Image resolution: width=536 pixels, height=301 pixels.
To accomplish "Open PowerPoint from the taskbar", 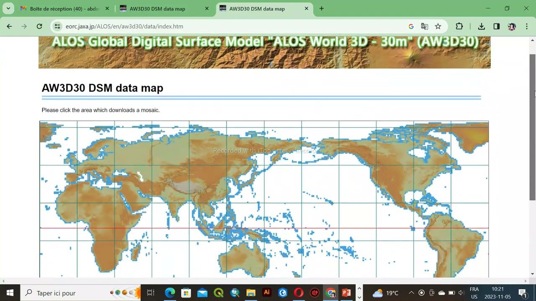I will click(x=346, y=293).
